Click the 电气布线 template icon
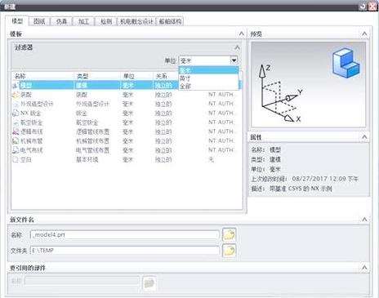 tap(16, 150)
